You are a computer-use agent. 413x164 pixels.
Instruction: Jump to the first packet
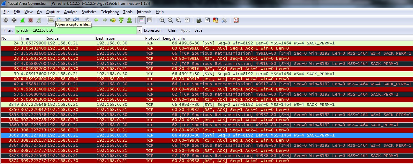tap(121, 20)
